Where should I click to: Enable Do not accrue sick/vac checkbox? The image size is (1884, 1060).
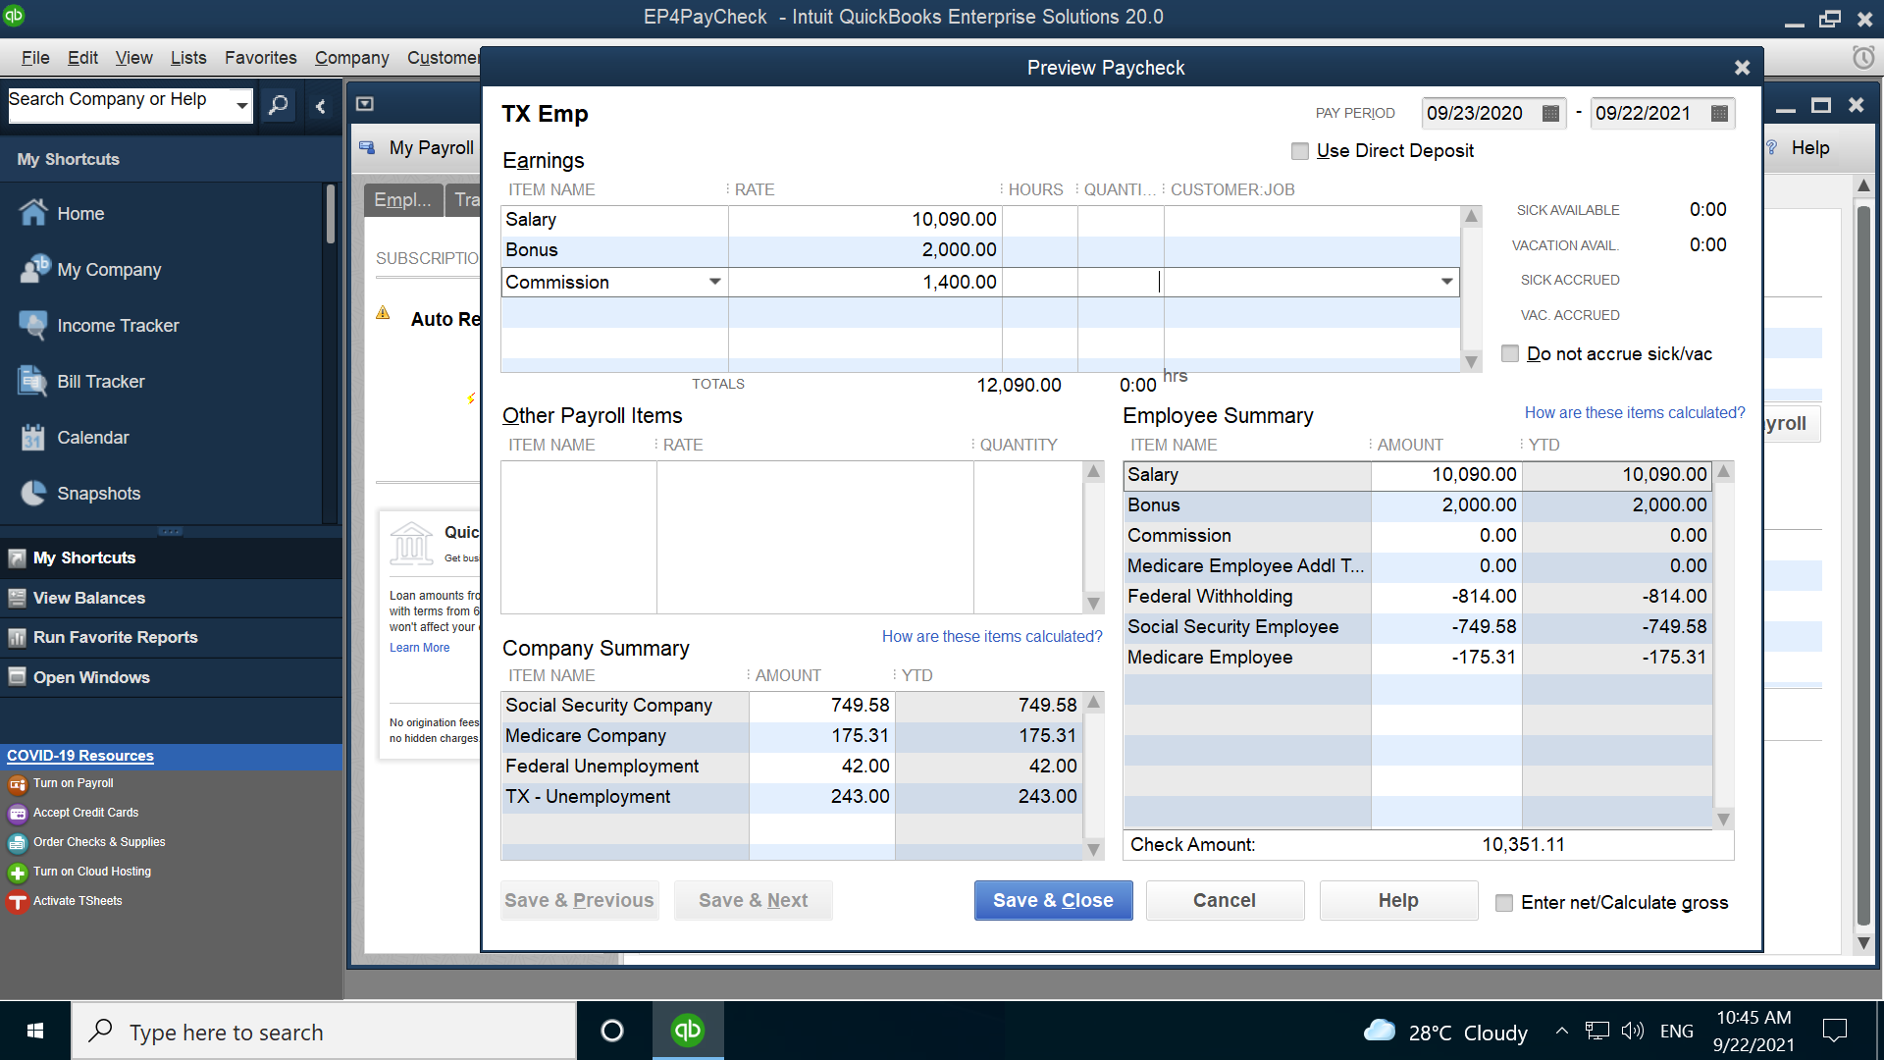tap(1507, 353)
